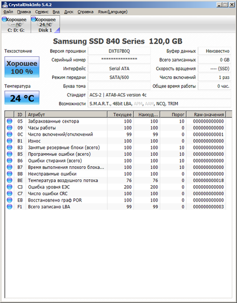Click status orb for Восстановлено граф POR row
This screenshot has height=303, width=237.
[x=9, y=200]
